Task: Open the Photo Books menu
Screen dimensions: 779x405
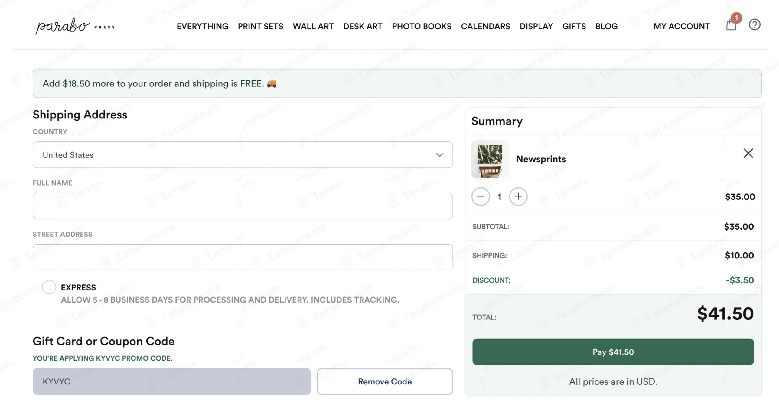Action: (422, 26)
